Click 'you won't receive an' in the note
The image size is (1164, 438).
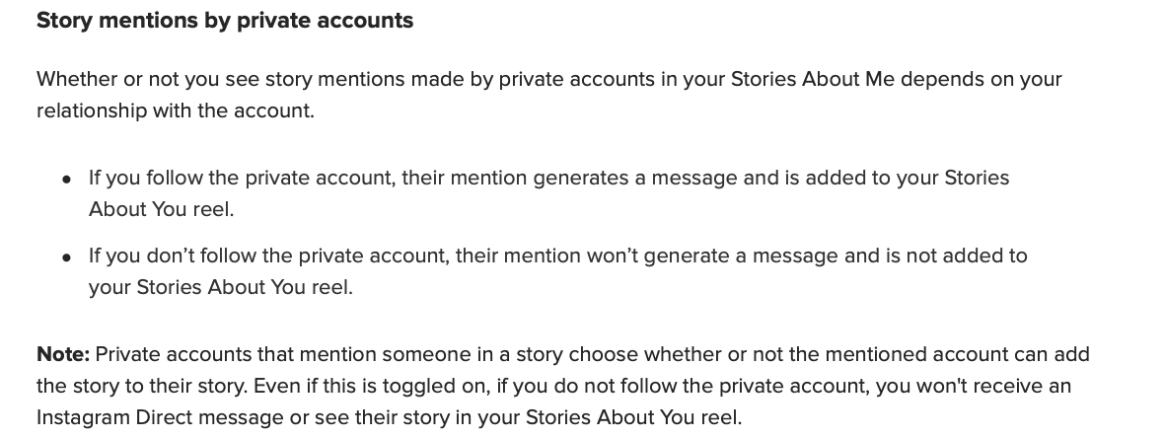[974, 386]
